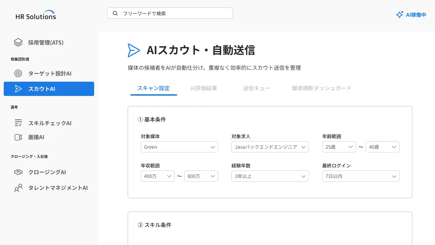The height and width of the screenshot is (245, 435).
Task: Click the stacked layers ATS icon
Action: pos(18,43)
